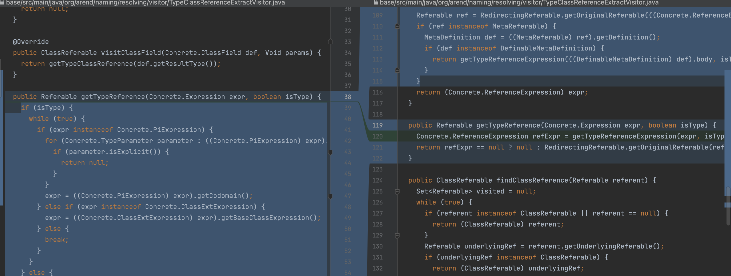The height and width of the screenshot is (276, 731).
Task: Click 'return (ClassReferable) referent;' line
Action: click(498, 224)
